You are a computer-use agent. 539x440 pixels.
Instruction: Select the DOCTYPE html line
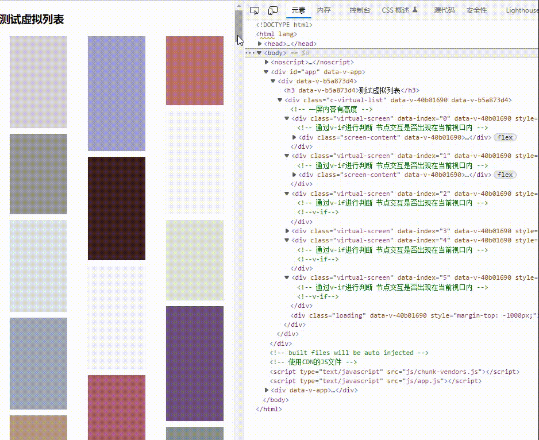coord(284,25)
